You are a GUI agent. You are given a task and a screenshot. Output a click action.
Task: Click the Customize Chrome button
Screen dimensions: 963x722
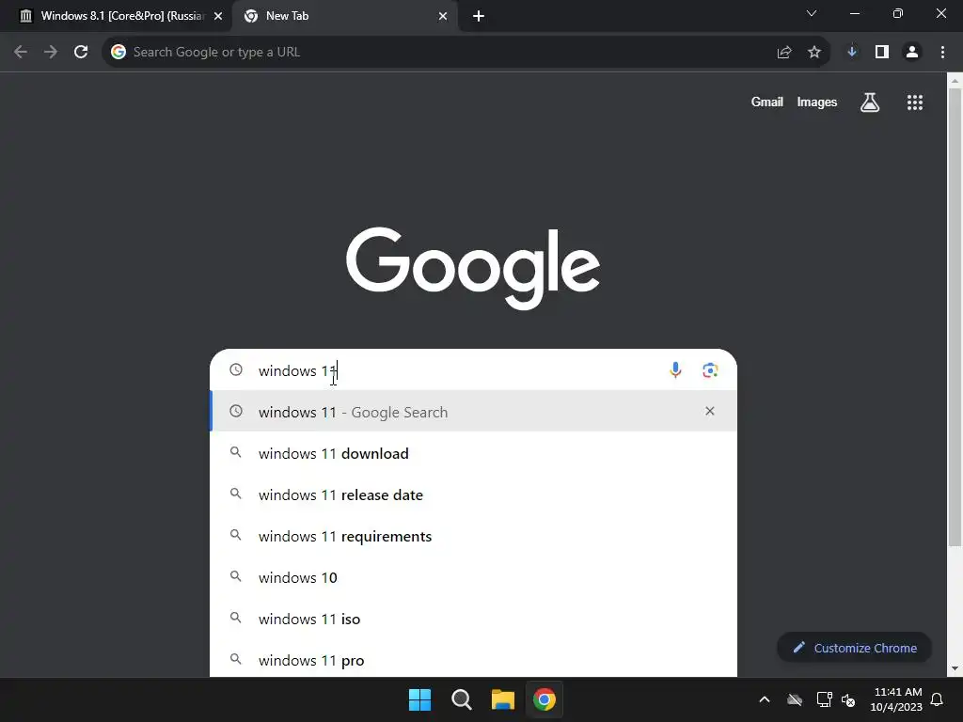point(854,648)
